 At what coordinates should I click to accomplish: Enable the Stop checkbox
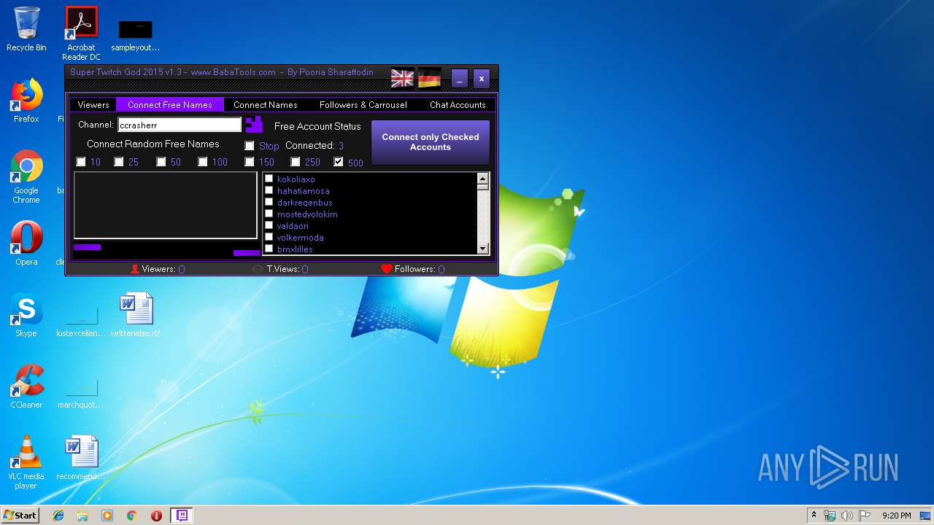[x=250, y=146]
